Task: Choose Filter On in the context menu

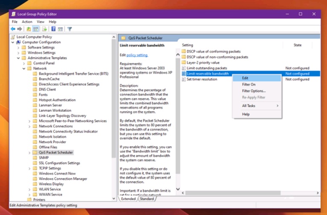Action: pos(257,85)
